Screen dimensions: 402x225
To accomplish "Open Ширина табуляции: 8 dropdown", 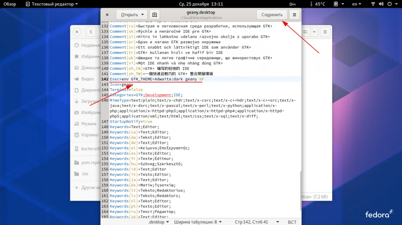I will click(x=198, y=222).
